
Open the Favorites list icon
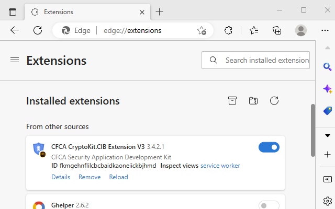[x=254, y=30]
